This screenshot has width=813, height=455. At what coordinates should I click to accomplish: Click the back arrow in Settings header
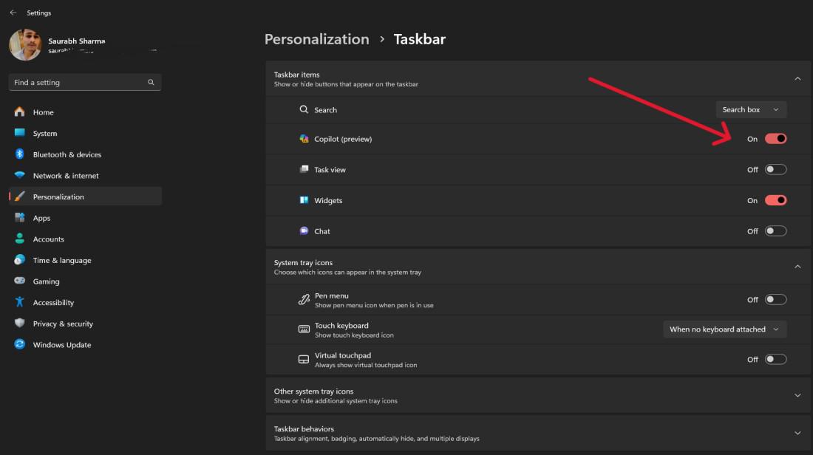pos(13,13)
